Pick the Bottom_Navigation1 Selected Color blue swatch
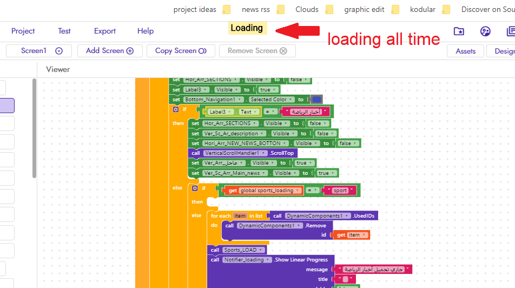Viewport: 515px width, 288px height. tap(316, 99)
